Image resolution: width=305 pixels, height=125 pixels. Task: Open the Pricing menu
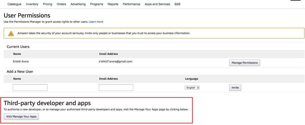point(47,4)
